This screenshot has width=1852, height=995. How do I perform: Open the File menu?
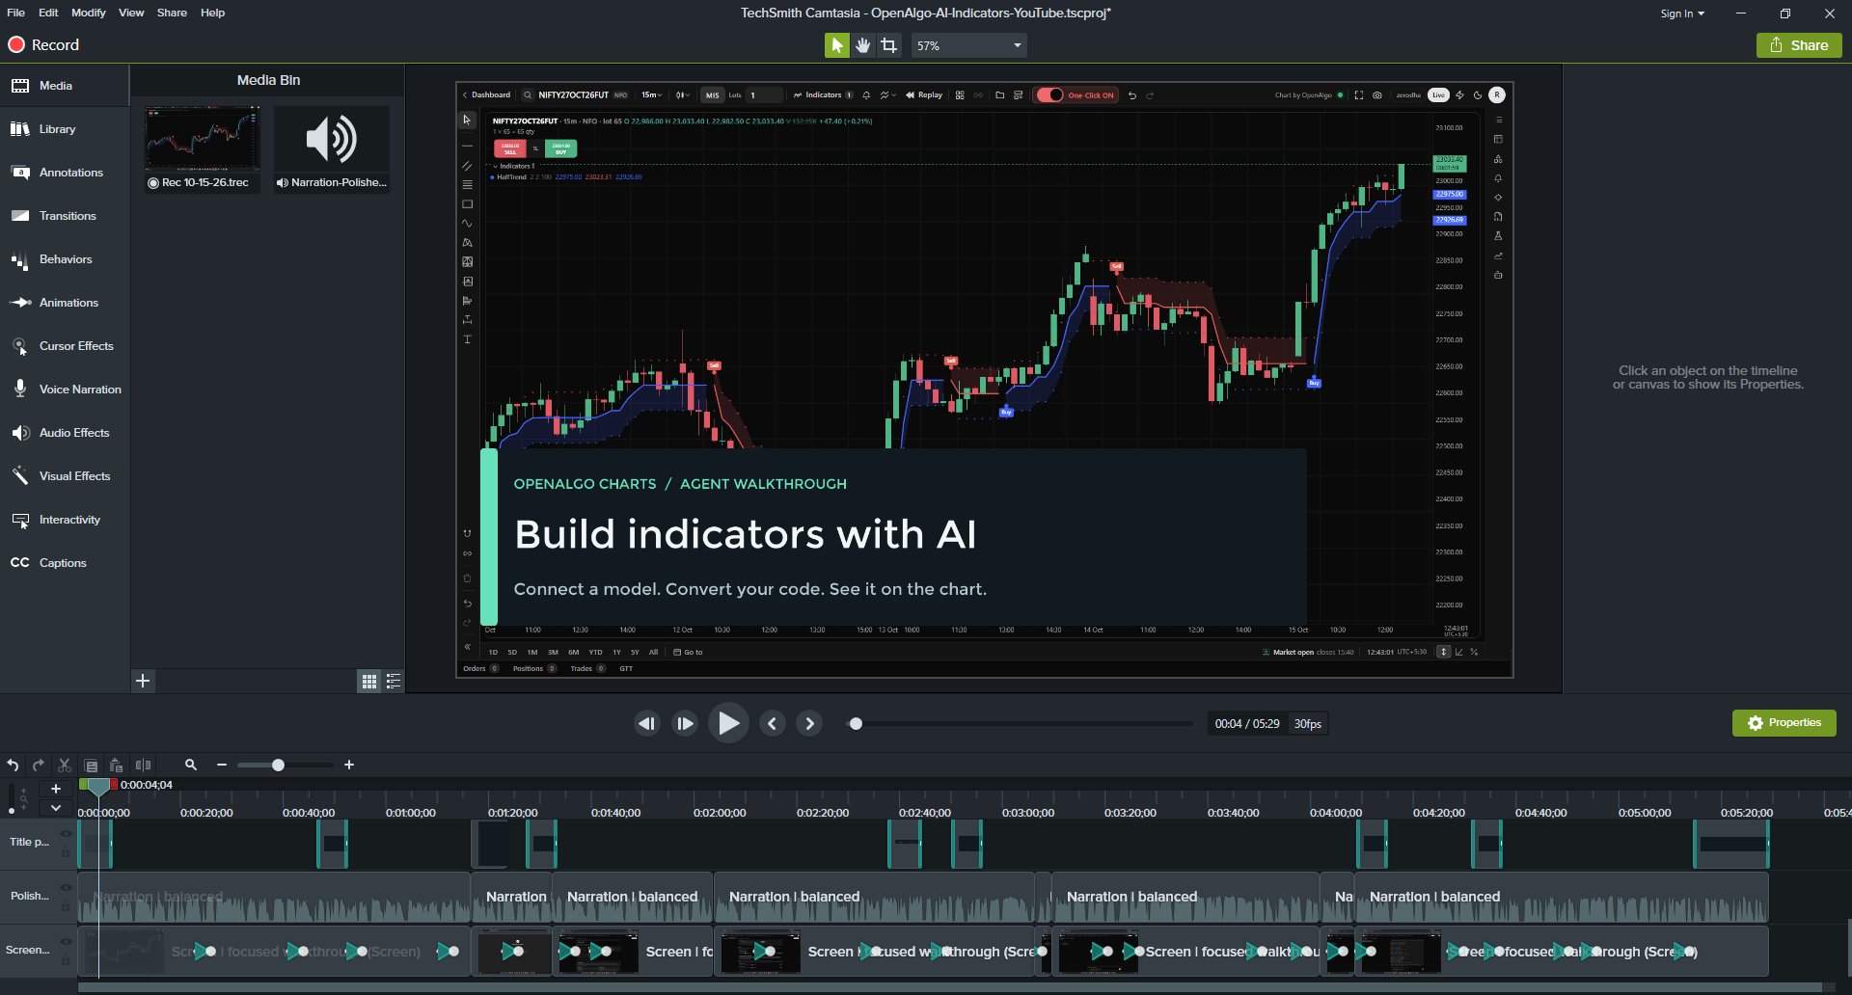tap(16, 13)
